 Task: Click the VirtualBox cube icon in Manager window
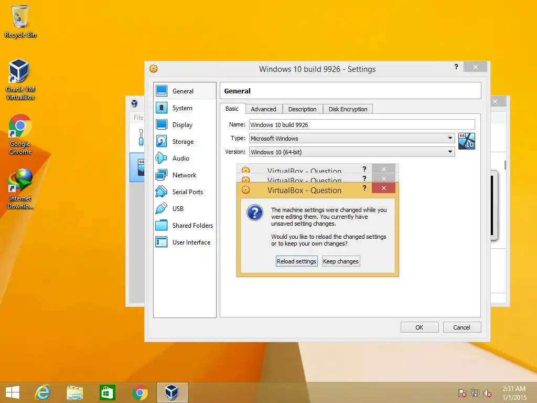pyautogui.click(x=135, y=103)
